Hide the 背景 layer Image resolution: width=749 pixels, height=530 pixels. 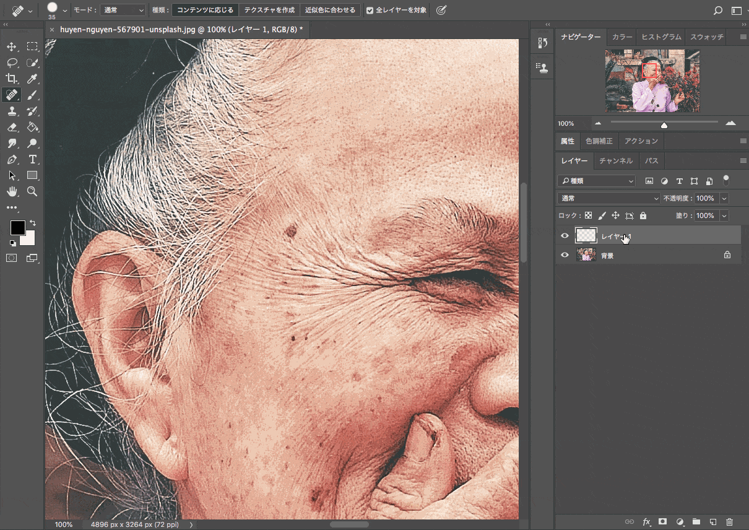(565, 254)
